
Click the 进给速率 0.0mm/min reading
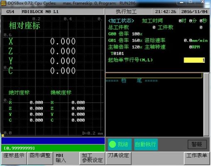[x=196, y=40]
